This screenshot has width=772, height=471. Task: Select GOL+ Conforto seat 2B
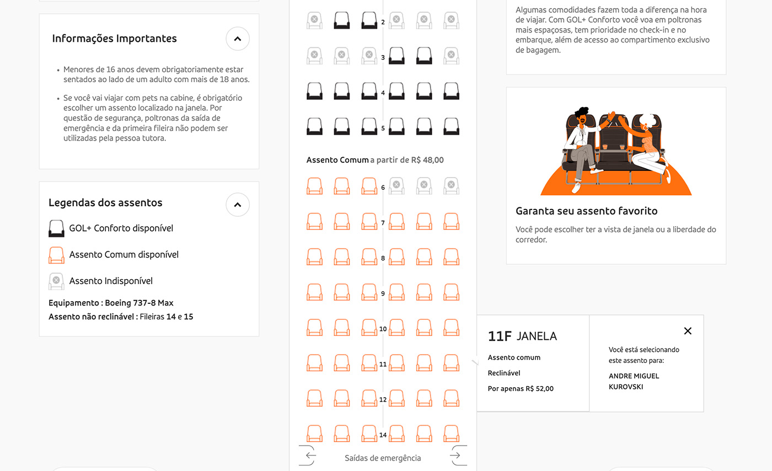[341, 20]
